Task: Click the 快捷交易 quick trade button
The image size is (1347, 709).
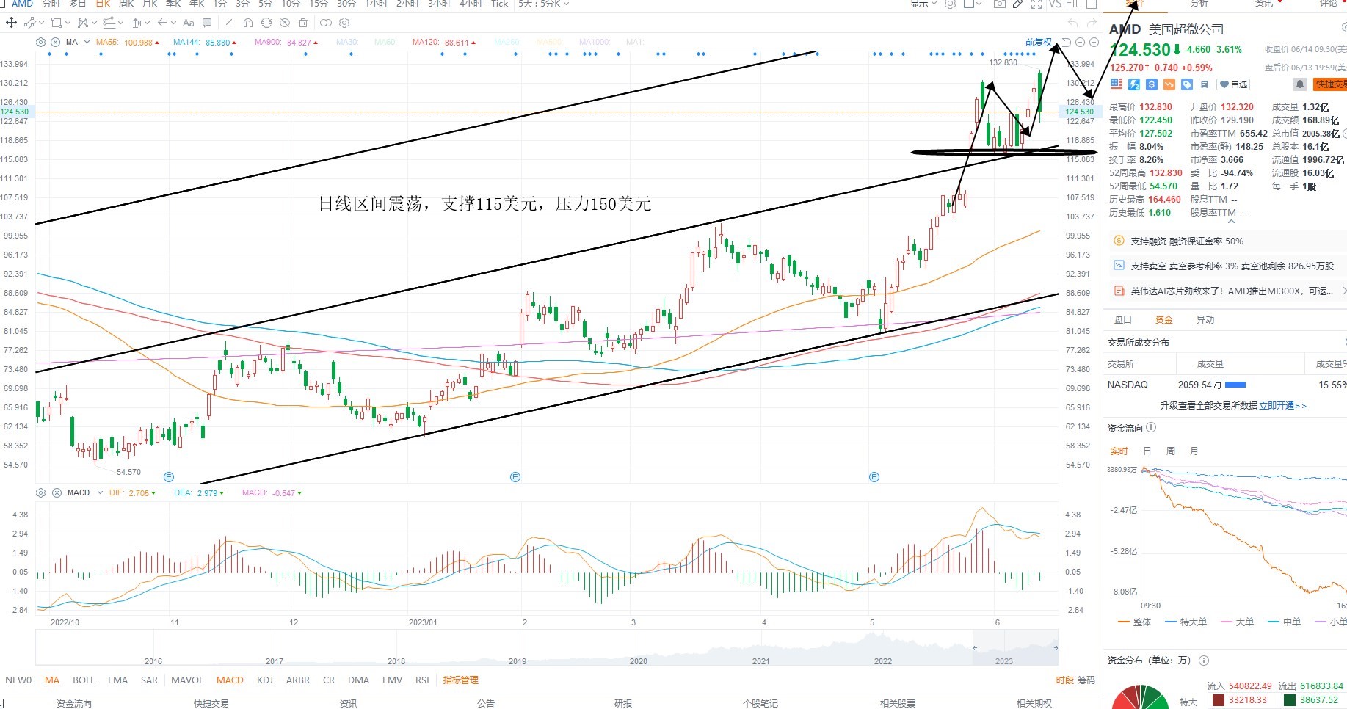Action: pyautogui.click(x=1331, y=84)
